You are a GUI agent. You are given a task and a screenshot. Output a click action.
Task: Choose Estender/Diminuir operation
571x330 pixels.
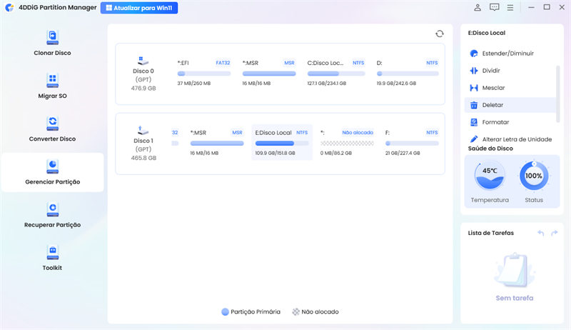[507, 53]
